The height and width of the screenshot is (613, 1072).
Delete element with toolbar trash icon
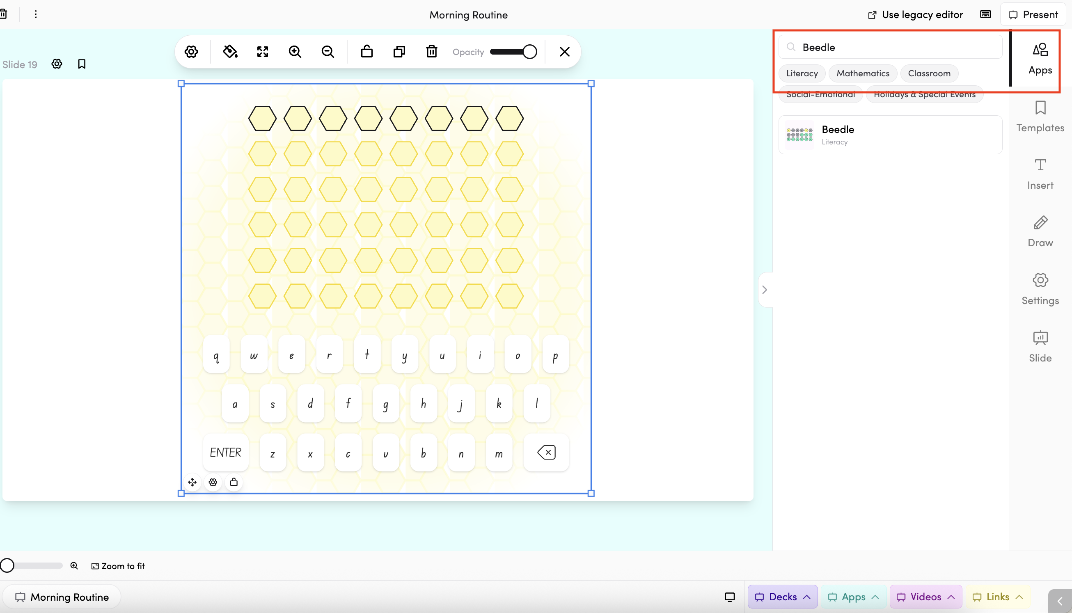pyautogui.click(x=432, y=52)
